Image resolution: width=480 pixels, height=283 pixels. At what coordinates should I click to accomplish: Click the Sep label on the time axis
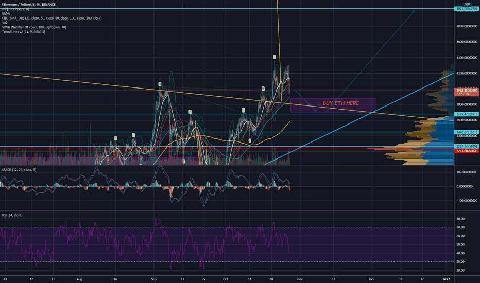tap(153, 279)
